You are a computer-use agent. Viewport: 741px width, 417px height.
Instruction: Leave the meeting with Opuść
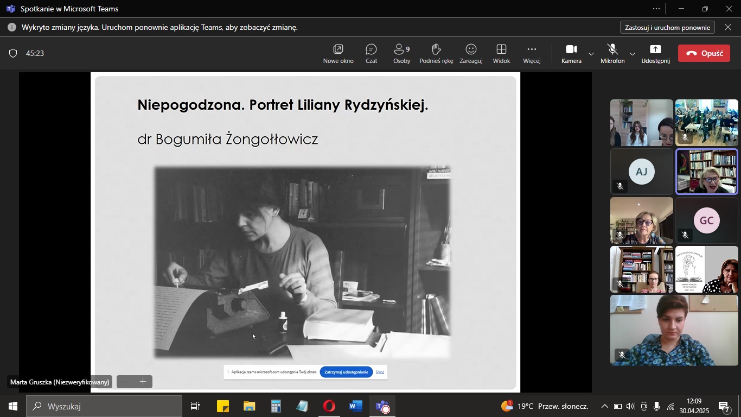point(704,53)
